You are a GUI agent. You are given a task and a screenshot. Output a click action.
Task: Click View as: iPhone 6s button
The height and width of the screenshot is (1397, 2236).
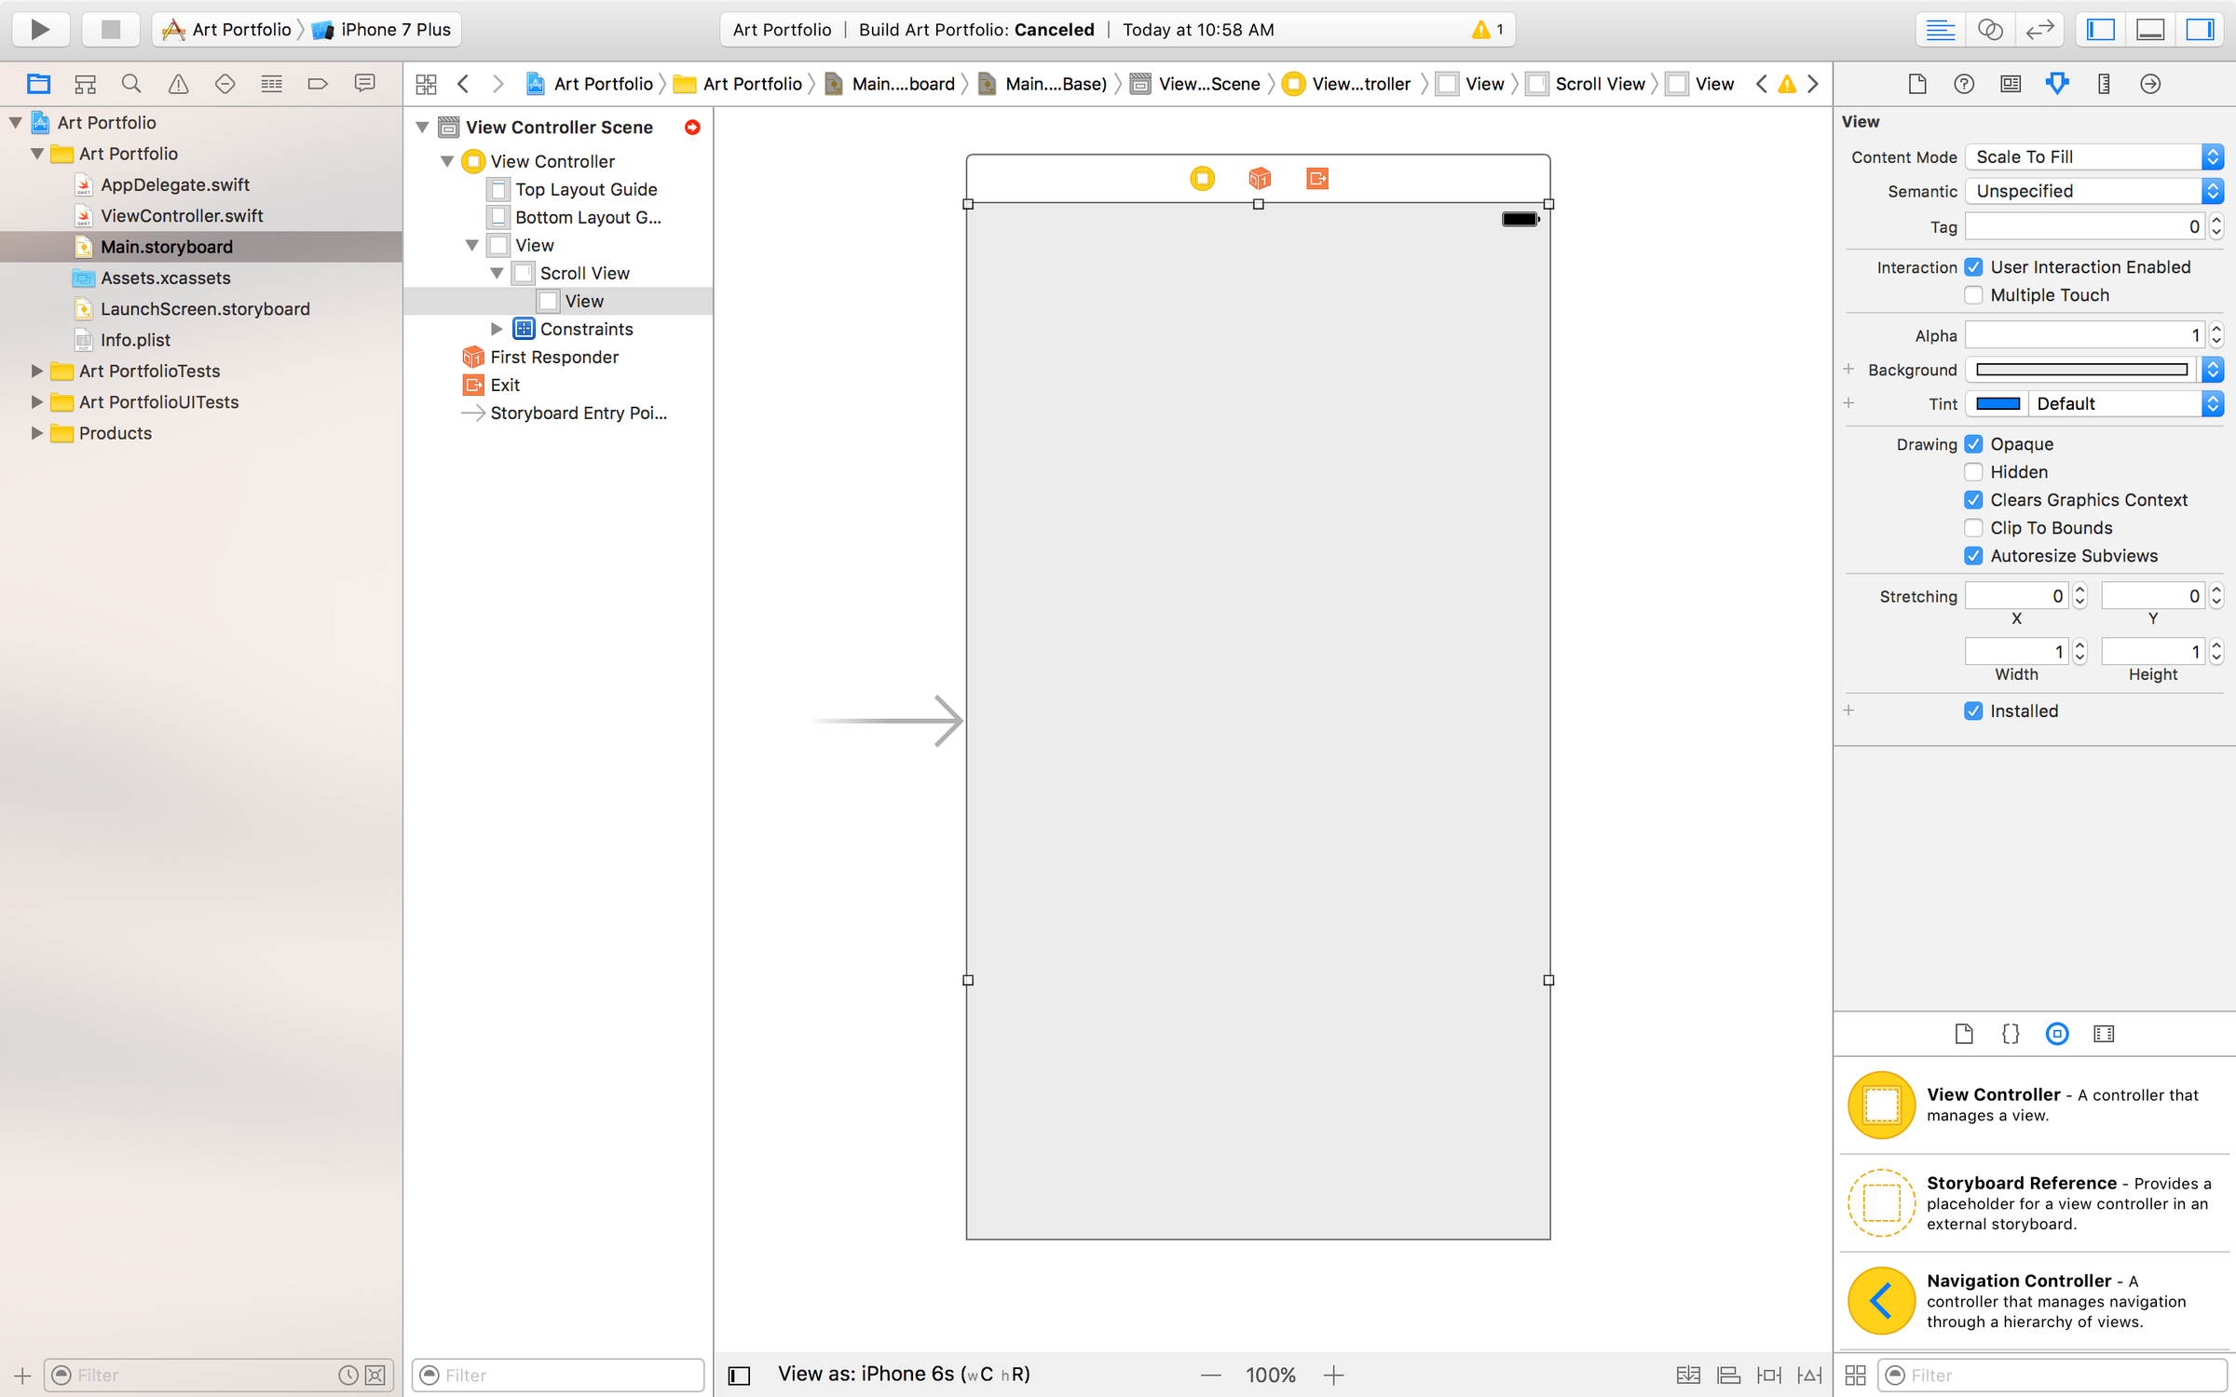(904, 1374)
